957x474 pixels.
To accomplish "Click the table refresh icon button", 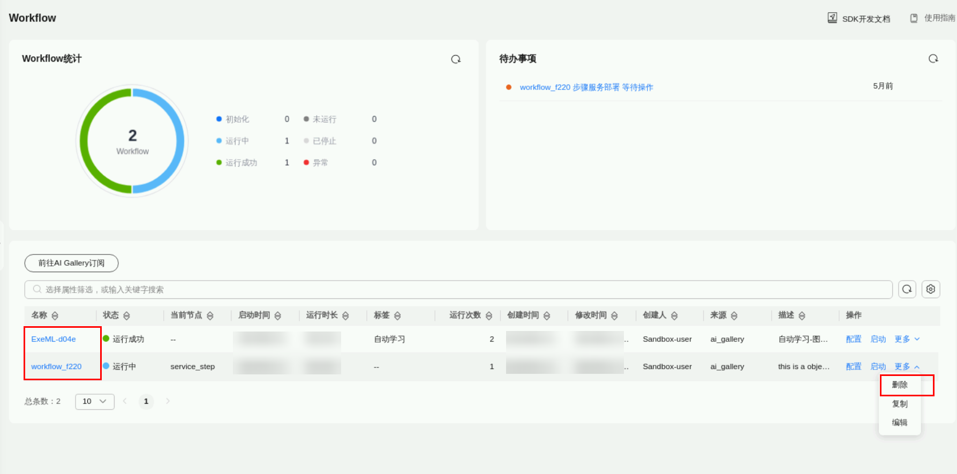I will tap(907, 289).
